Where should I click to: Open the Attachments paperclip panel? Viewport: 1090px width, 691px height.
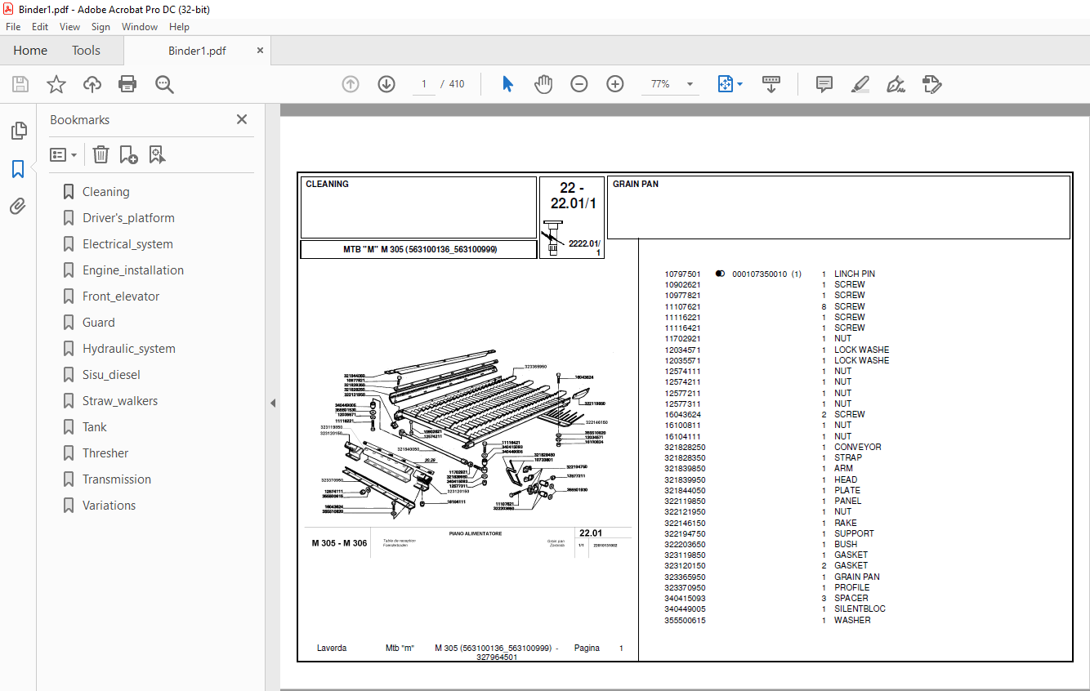coord(18,206)
